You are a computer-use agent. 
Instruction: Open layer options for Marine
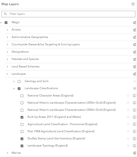pyautogui.click(x=135, y=153)
